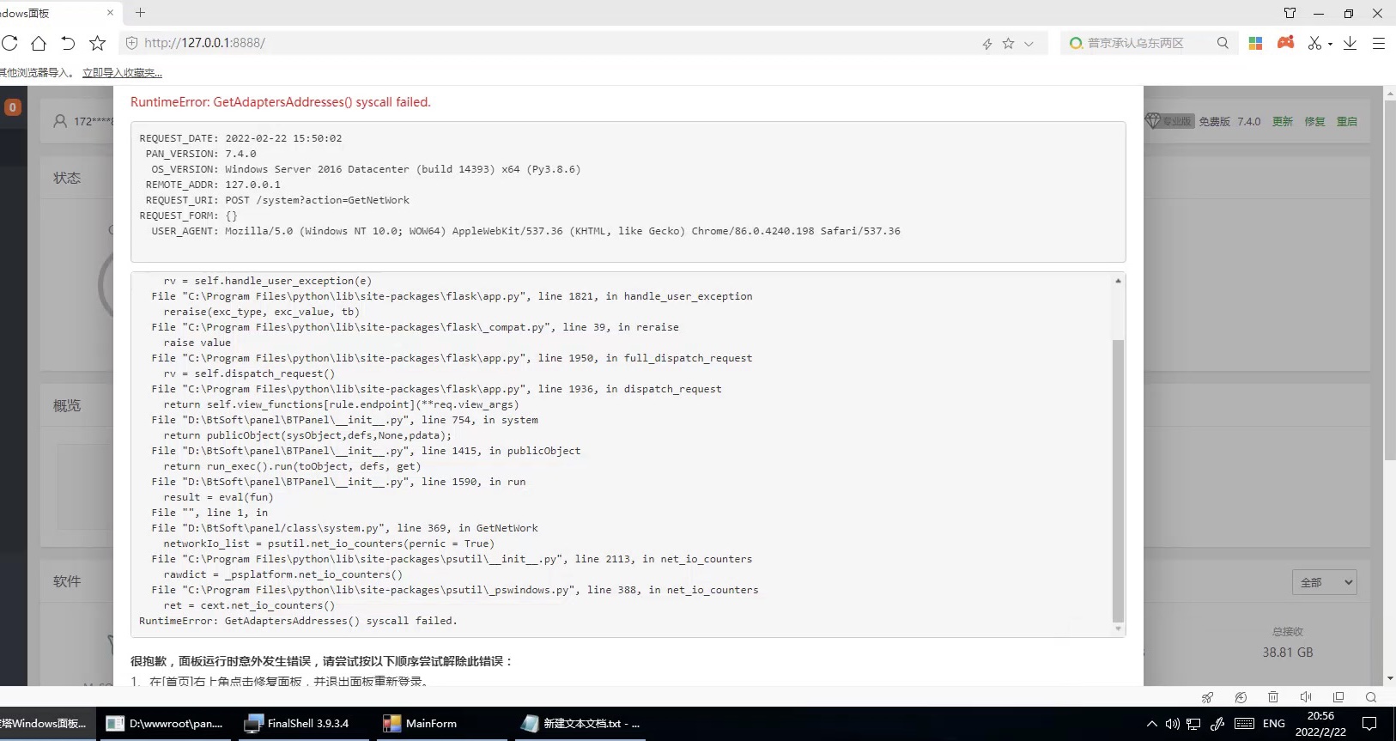Click the touch keyboard tray icon
This screenshot has width=1396, height=741.
(1245, 724)
